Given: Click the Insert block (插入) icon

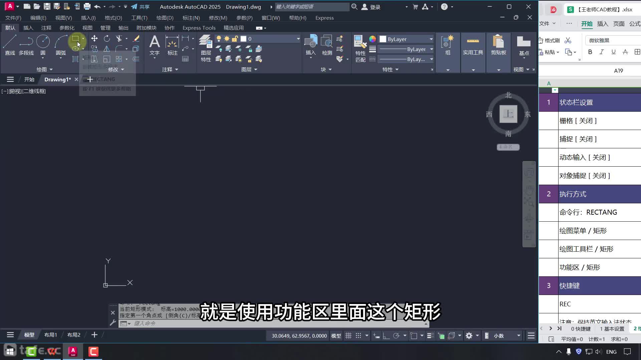Looking at the screenshot, I should click(310, 45).
